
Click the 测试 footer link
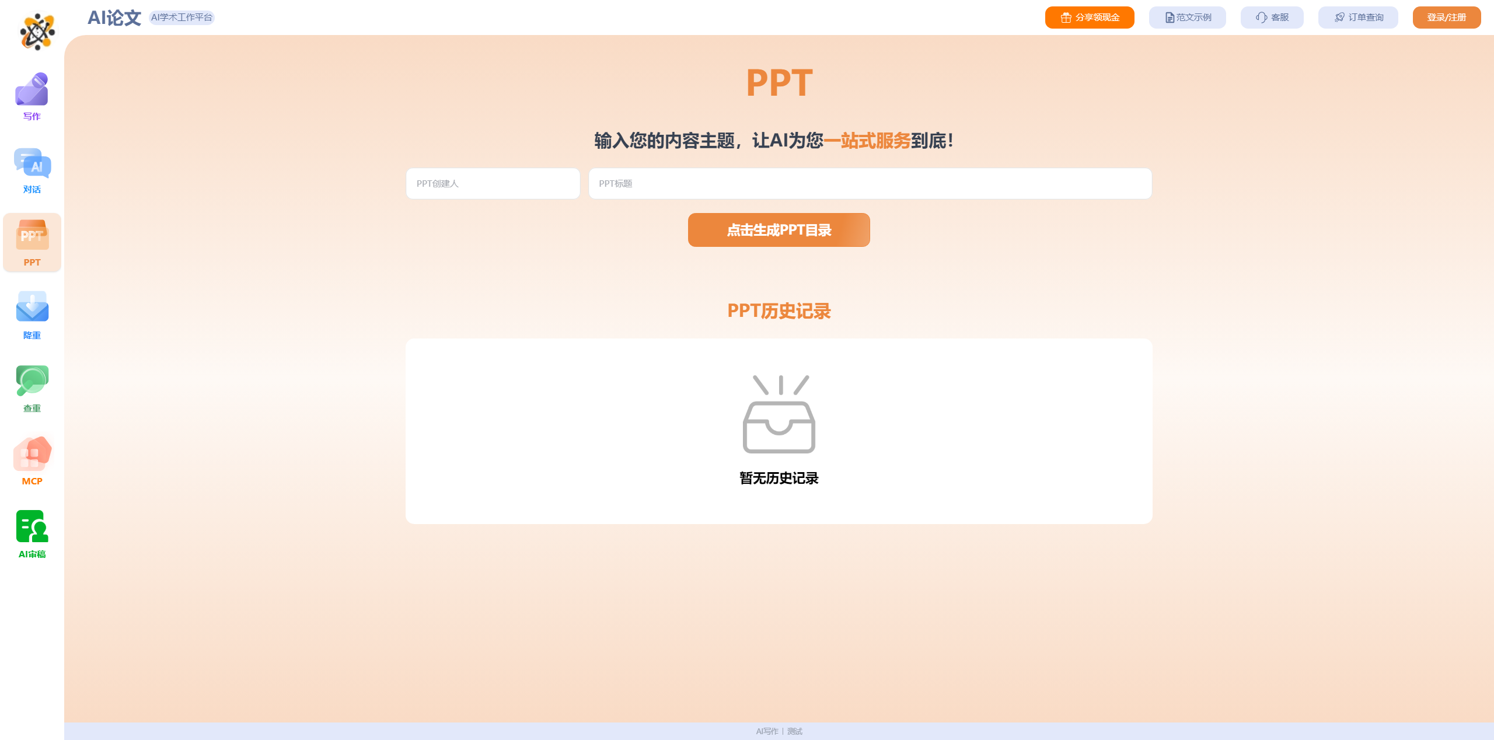(x=795, y=731)
